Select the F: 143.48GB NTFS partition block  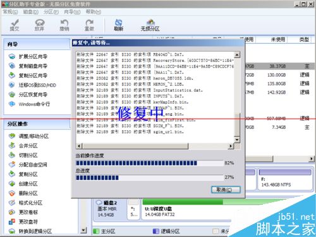click(x=285, y=179)
